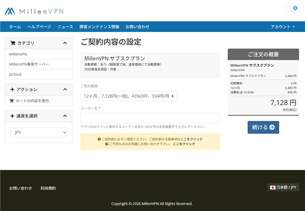Click the ご注文の概要 header

(x=263, y=54)
